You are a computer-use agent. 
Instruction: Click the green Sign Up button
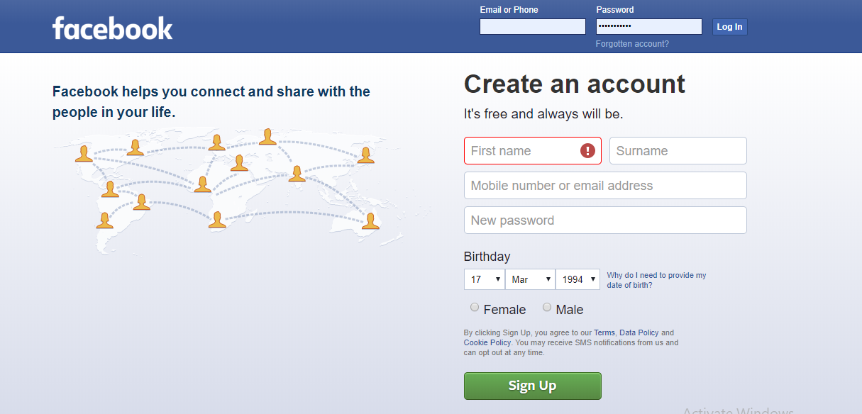(x=532, y=386)
